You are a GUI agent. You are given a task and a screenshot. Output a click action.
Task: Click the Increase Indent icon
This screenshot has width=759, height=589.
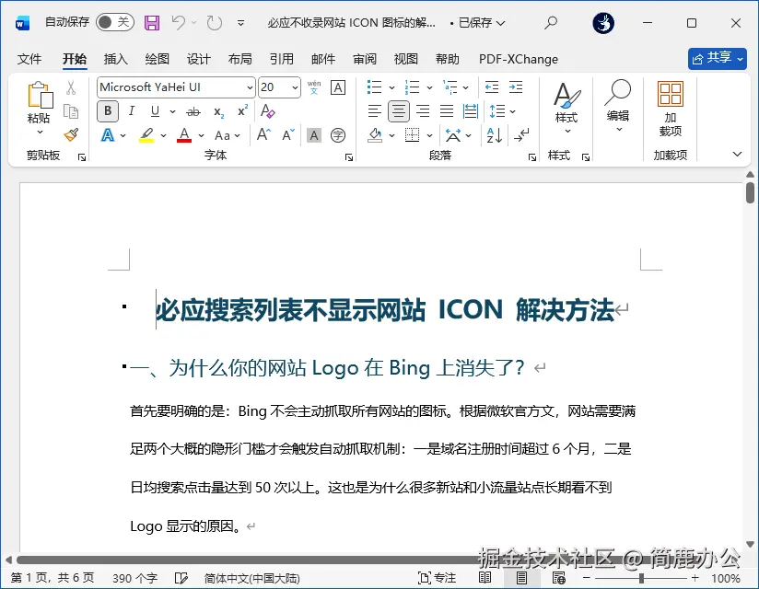(x=517, y=87)
